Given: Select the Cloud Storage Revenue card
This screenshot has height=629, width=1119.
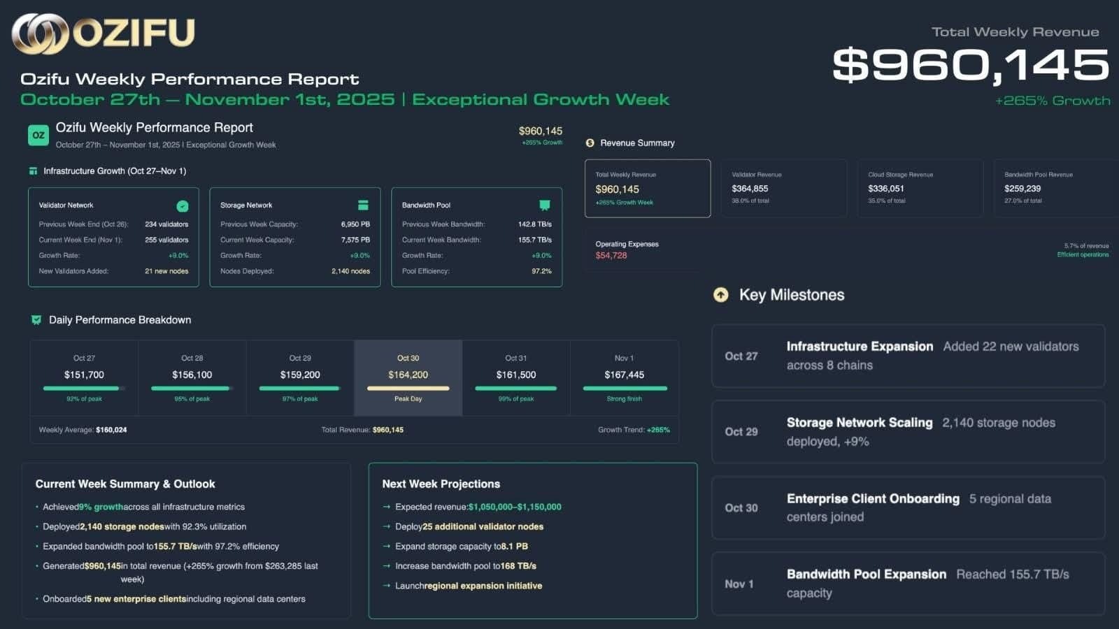Looking at the screenshot, I should click(x=920, y=189).
